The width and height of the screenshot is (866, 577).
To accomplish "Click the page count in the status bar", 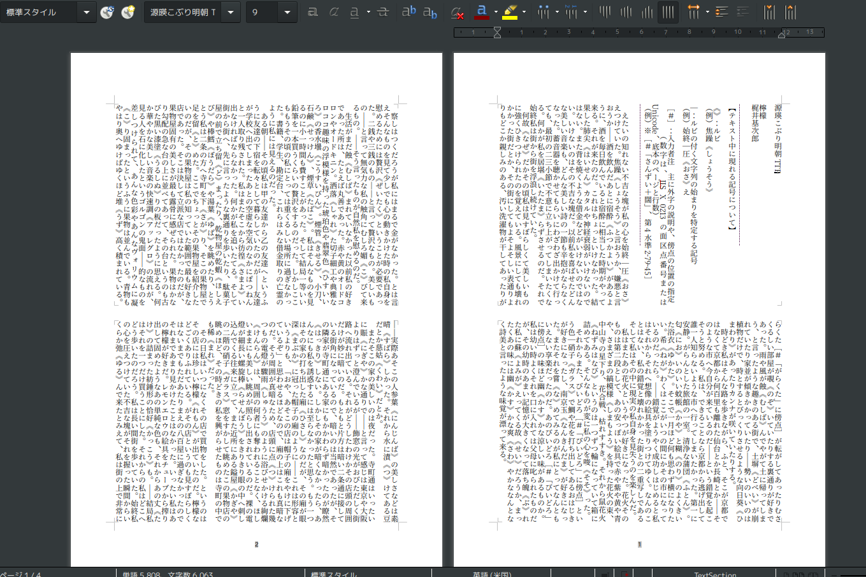I will pyautogui.click(x=22, y=574).
